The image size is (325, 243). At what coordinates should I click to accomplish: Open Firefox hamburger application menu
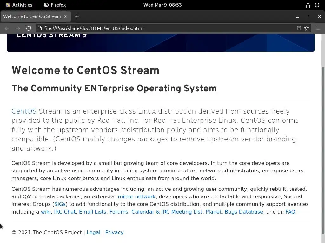point(318,28)
